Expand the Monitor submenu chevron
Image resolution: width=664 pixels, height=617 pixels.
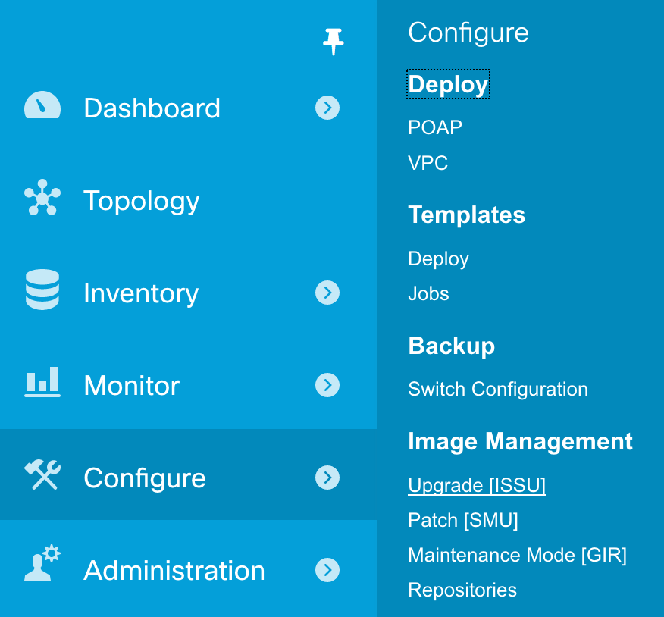click(327, 385)
